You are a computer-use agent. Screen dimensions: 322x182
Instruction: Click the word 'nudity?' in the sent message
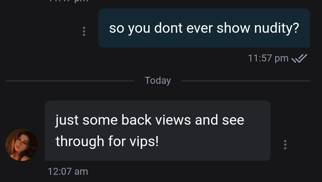277,28
